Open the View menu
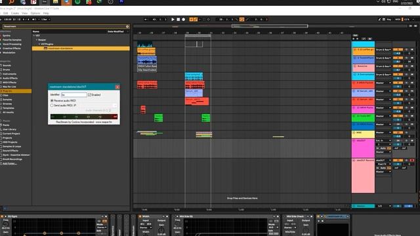420x236 pixels. coord(25,13)
